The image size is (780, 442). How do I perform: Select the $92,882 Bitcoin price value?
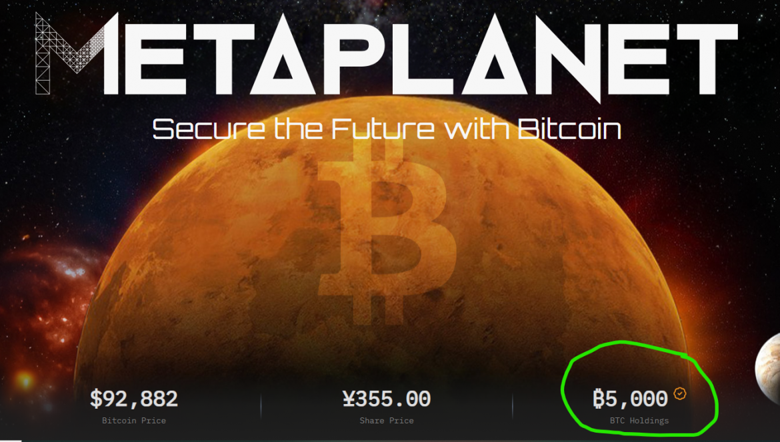[x=134, y=399]
